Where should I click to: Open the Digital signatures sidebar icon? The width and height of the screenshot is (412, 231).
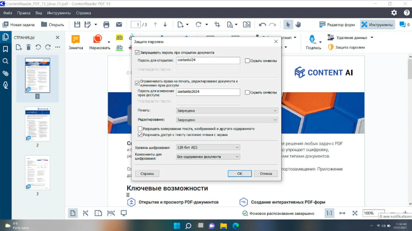point(5,85)
